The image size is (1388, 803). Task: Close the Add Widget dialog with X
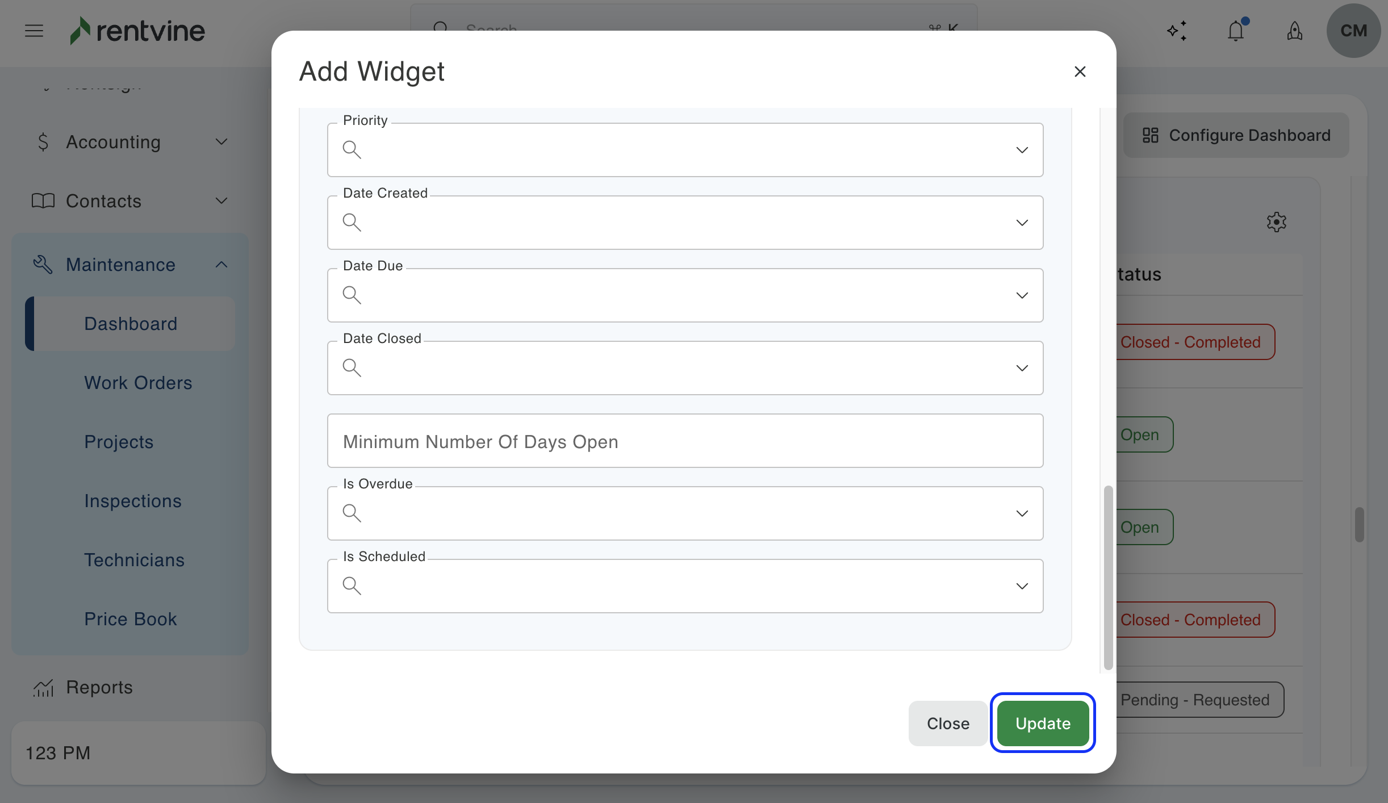coord(1080,72)
